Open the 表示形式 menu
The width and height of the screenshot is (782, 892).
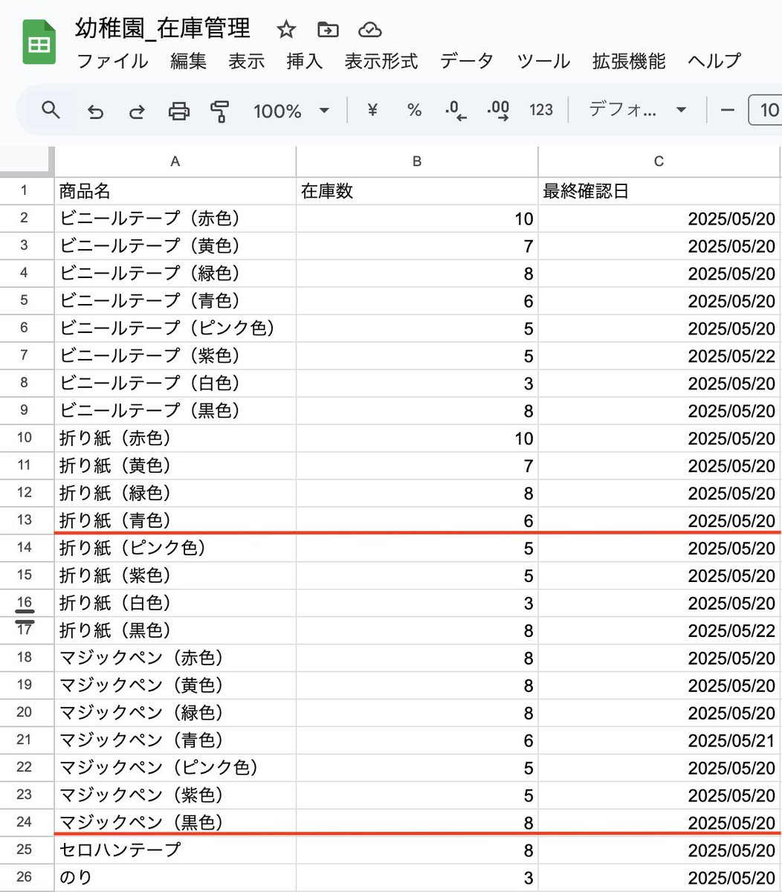[381, 61]
